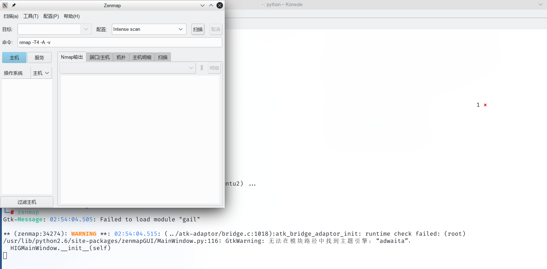Click the Nmap output text area
The image size is (547, 269).
(x=140, y=139)
